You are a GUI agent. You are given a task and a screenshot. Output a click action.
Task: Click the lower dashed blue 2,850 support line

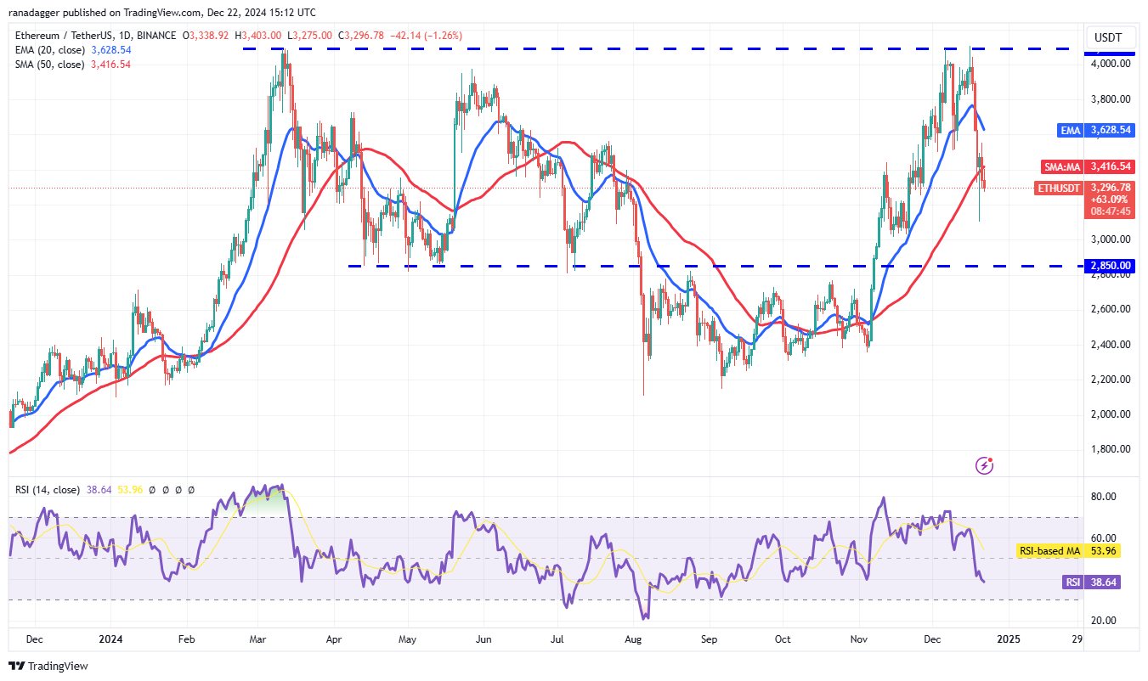[x=765, y=266]
